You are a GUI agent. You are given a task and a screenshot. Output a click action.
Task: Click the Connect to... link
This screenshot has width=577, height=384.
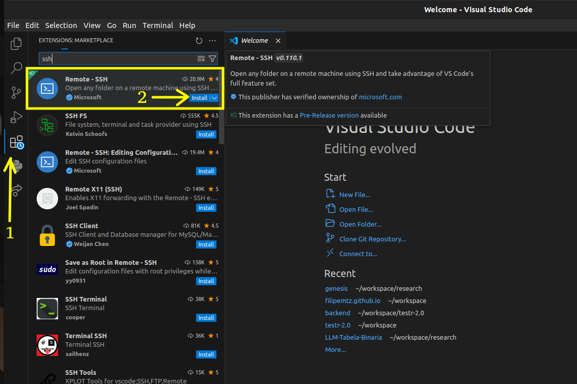(358, 254)
